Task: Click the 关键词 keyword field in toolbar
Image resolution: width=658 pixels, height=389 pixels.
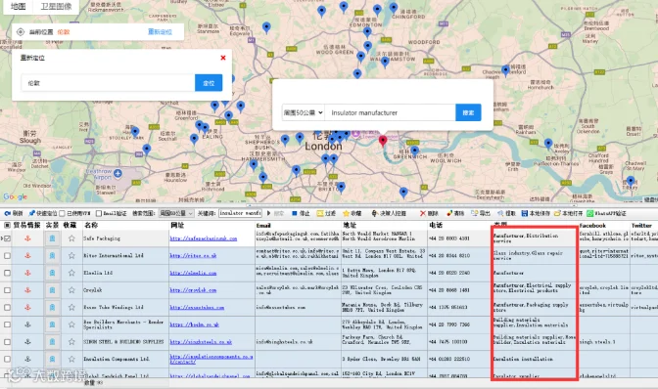Action: pos(240,213)
